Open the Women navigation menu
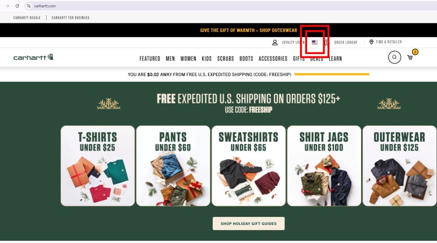The height and width of the screenshot is (243, 437). click(188, 59)
